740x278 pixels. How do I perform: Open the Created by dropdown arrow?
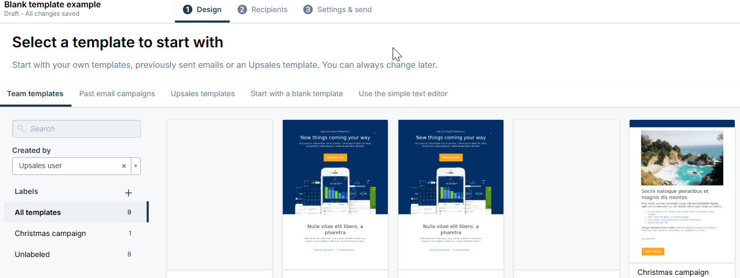pos(136,166)
